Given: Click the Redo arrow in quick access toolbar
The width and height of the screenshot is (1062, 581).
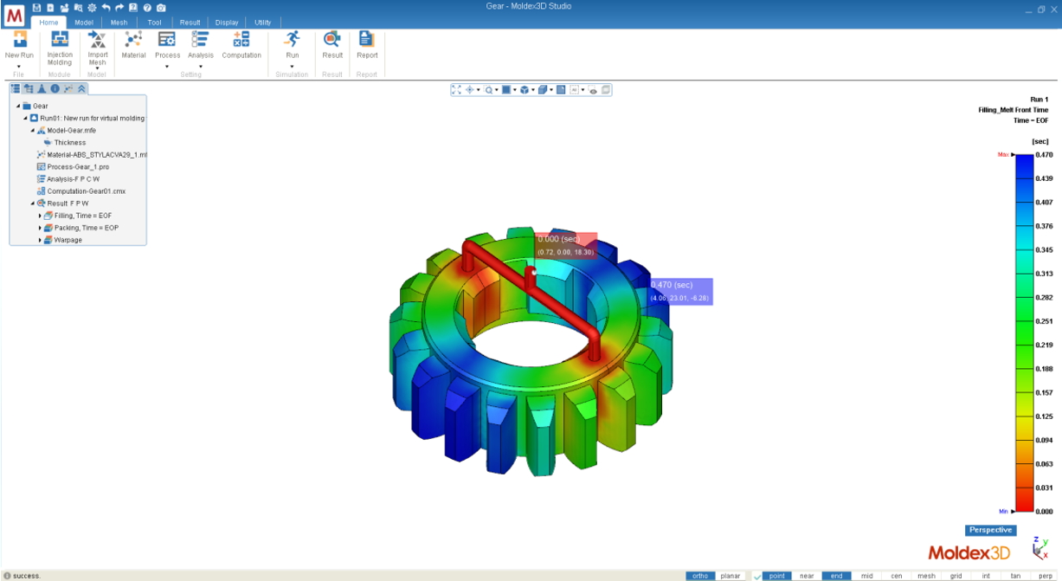Looking at the screenshot, I should tap(119, 7).
